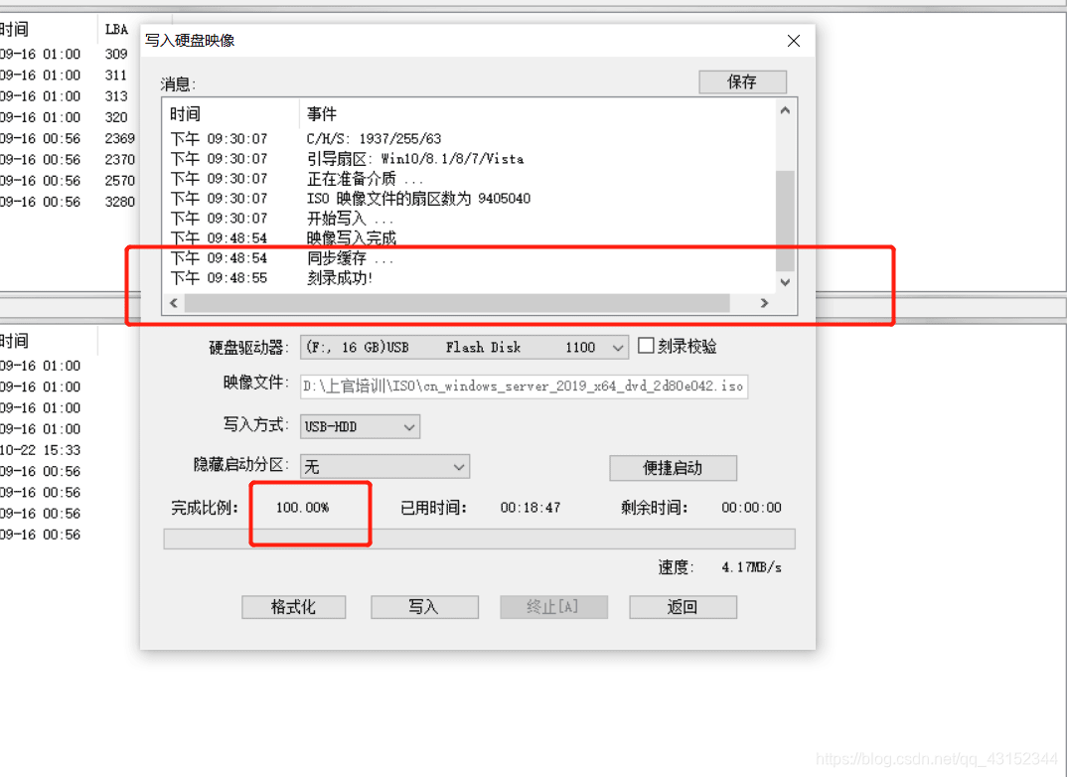This screenshot has height=777, width=1067.
Task: Click the 写入 button
Action: (x=424, y=607)
